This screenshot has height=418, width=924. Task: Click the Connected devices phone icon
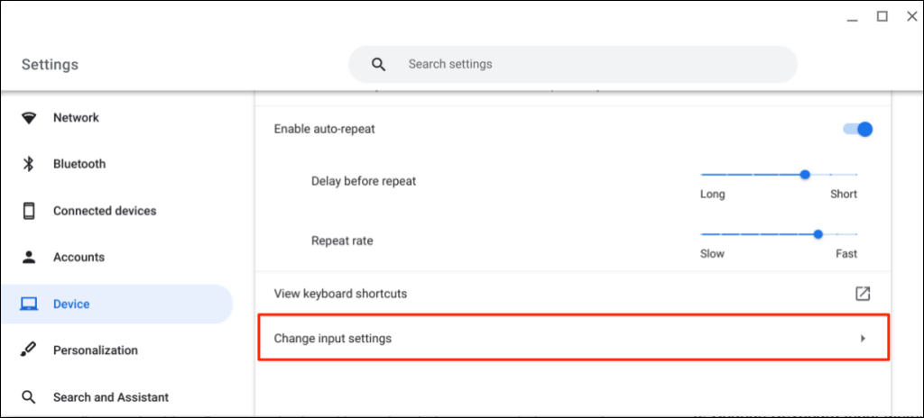[29, 211]
